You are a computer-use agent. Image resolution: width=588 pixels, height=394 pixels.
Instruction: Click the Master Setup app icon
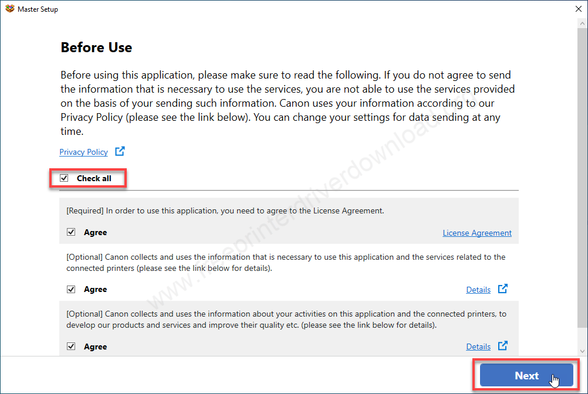pos(10,9)
